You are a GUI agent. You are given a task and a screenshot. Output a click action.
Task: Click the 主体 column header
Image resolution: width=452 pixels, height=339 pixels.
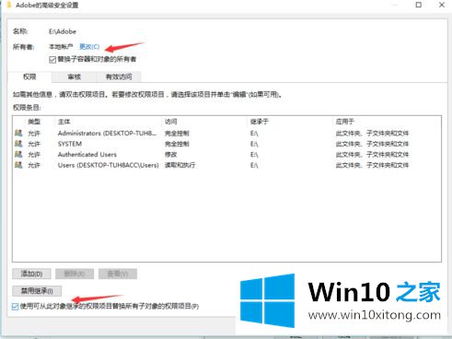[x=64, y=122]
